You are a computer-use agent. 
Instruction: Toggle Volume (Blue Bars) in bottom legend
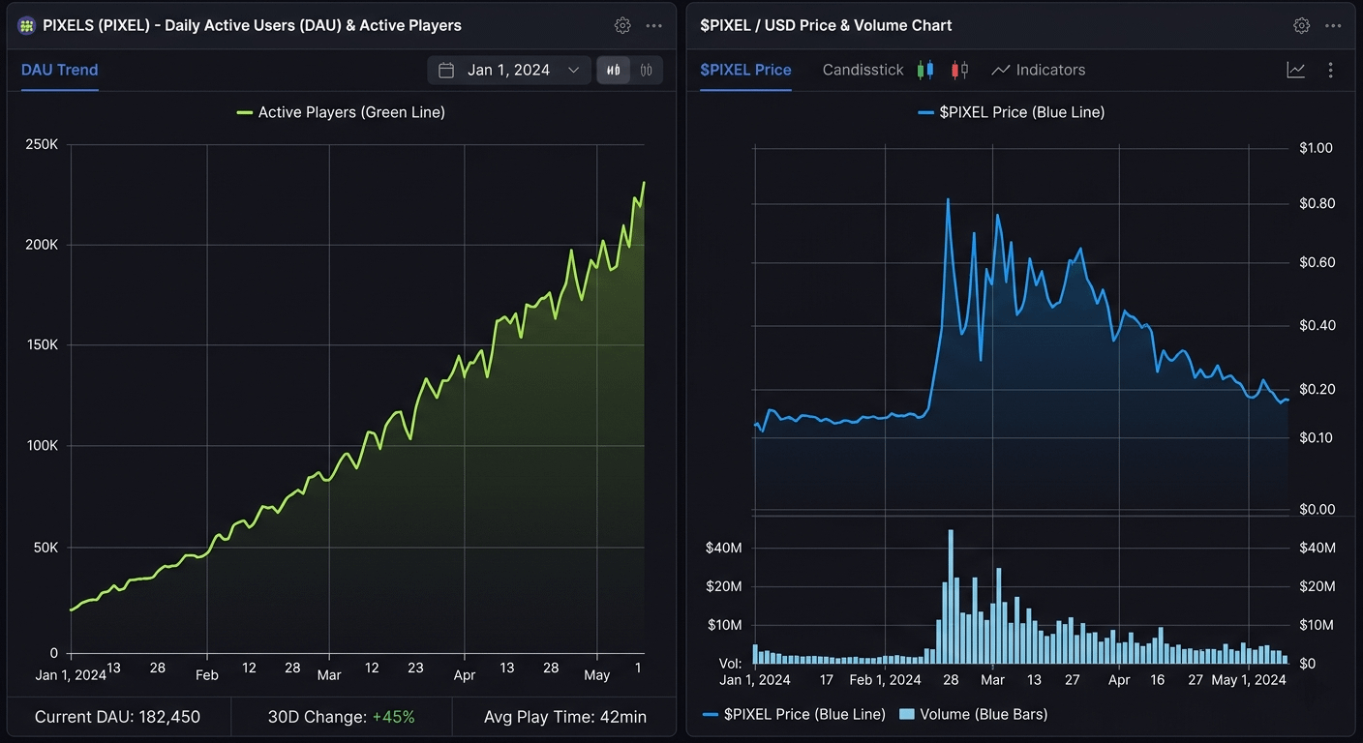[x=973, y=714]
